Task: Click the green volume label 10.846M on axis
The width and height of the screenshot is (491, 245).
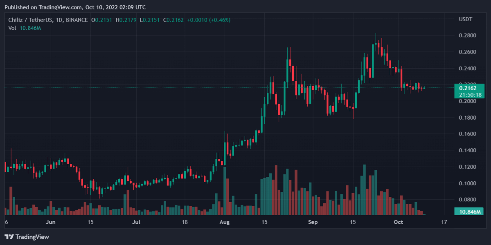Action: (469, 212)
